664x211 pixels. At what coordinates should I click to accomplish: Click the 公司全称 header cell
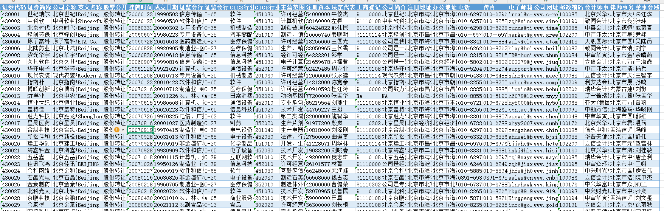click(65, 7)
